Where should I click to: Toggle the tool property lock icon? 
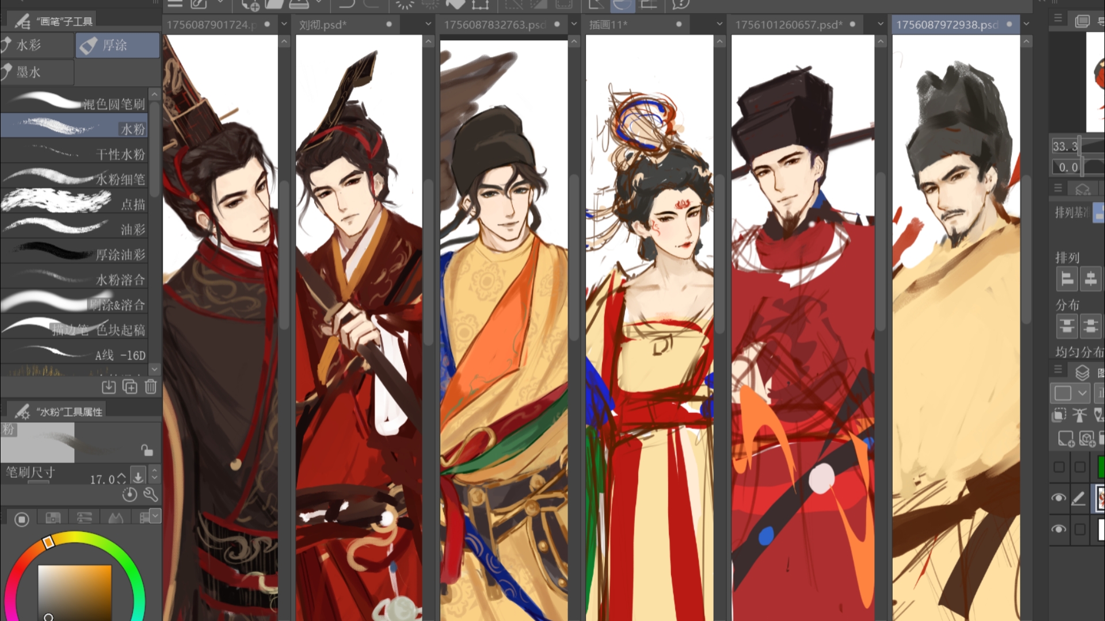click(147, 450)
